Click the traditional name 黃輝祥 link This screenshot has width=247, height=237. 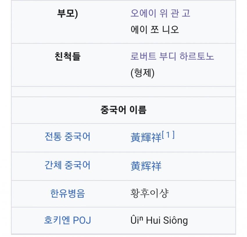coord(146,137)
